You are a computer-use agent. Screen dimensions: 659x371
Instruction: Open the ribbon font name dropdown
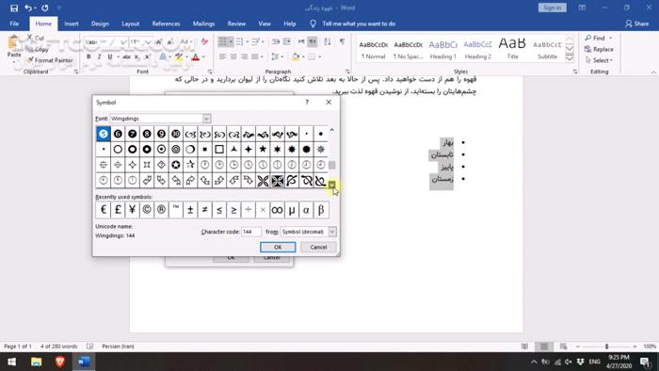[x=122, y=42]
